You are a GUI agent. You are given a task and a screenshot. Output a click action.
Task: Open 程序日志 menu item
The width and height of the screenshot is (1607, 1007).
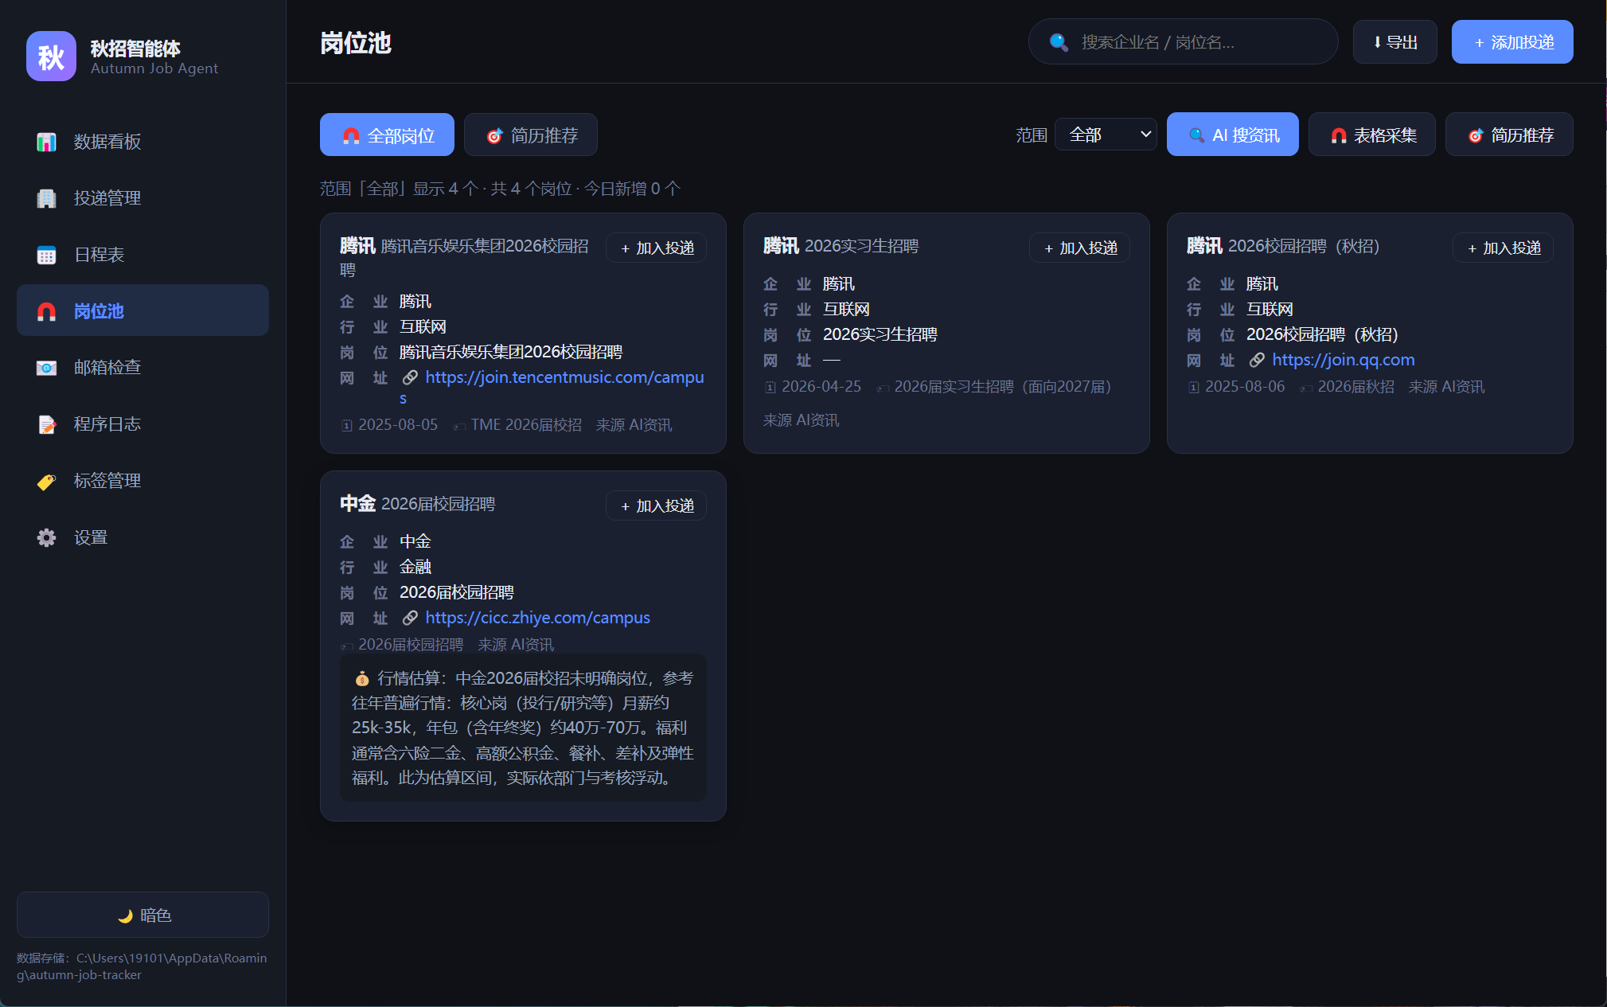click(x=142, y=424)
